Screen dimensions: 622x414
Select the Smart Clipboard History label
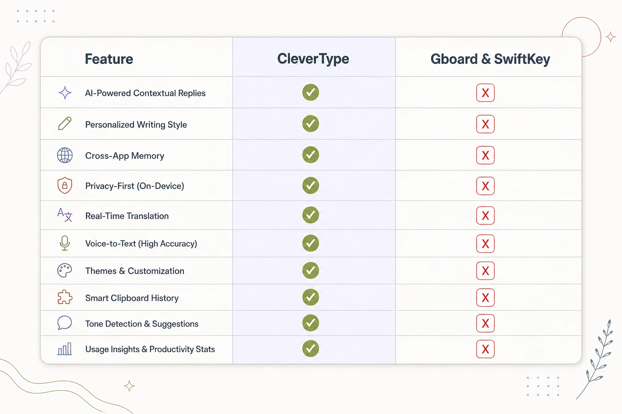tap(132, 298)
